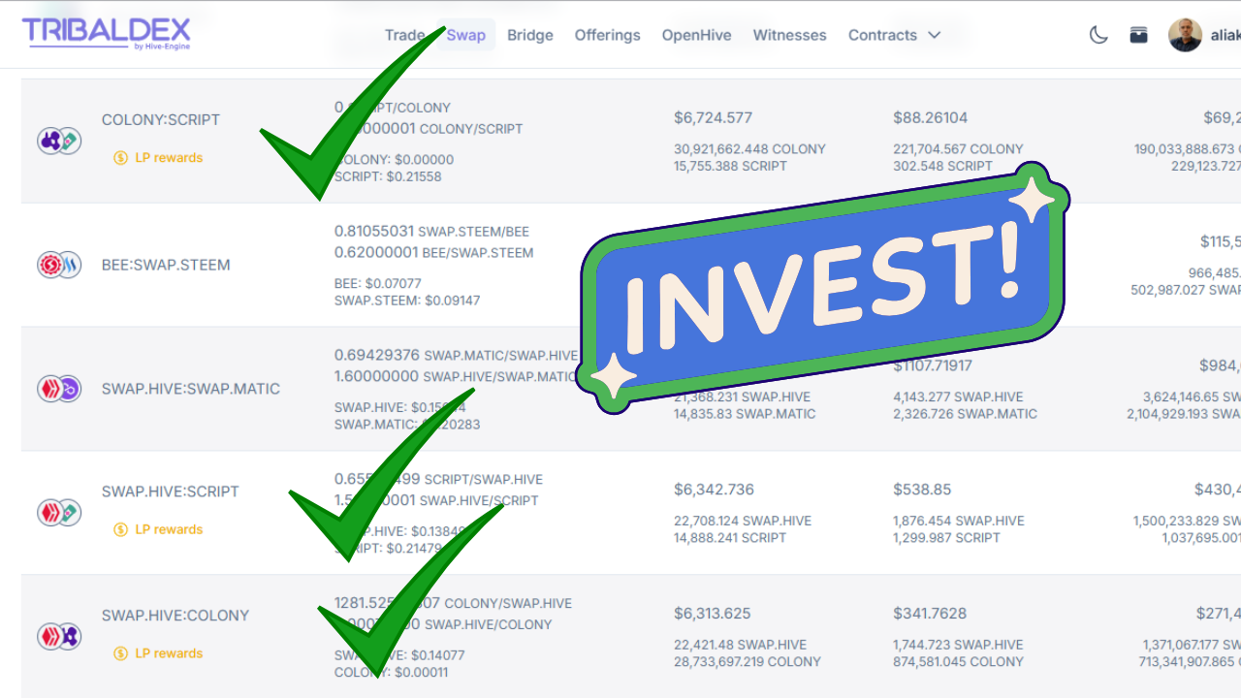Open the Trade menu item
Image resolution: width=1241 pixels, height=698 pixels.
point(404,35)
